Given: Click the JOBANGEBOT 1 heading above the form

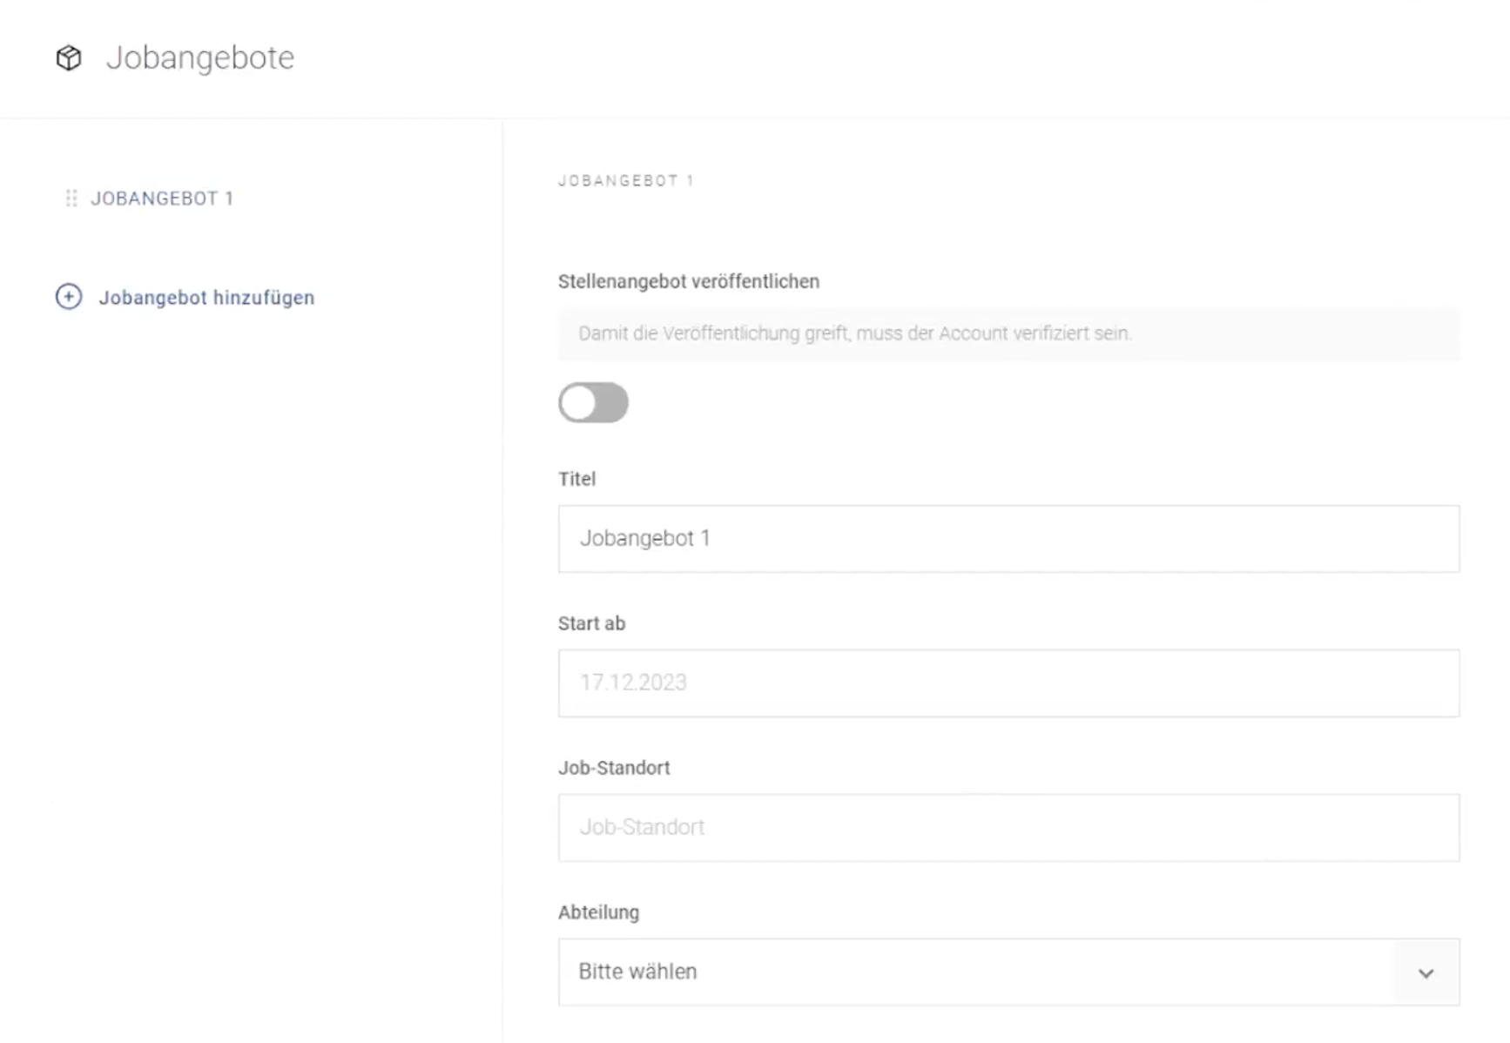Looking at the screenshot, I should [626, 180].
